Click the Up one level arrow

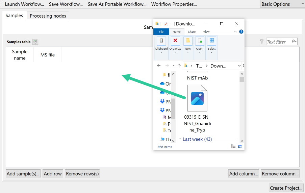point(179,66)
